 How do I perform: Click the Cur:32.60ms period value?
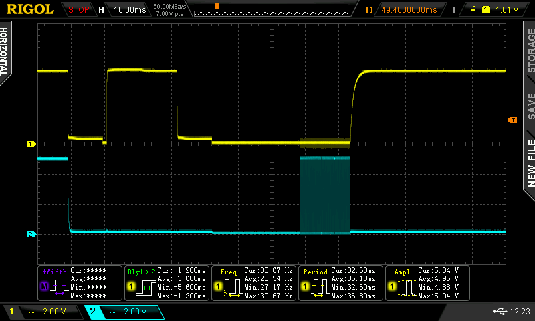[354, 271]
